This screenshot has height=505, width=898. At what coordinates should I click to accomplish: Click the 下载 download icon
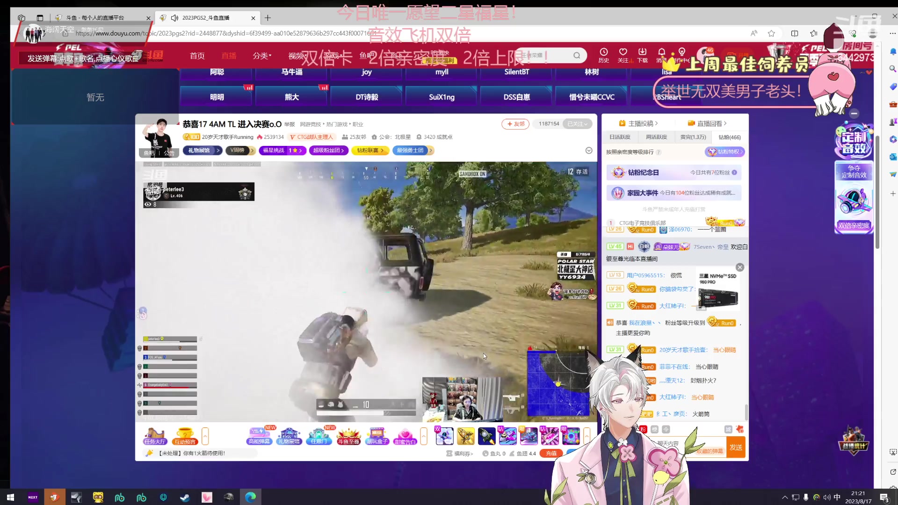[643, 55]
